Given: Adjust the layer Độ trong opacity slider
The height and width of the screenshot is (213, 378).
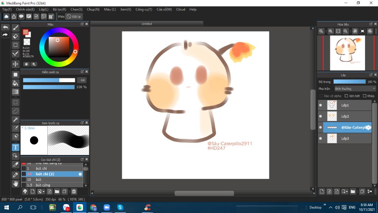Looking at the screenshot, I should [x=350, y=82].
